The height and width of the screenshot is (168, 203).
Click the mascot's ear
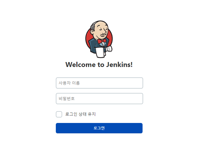(x=93, y=32)
